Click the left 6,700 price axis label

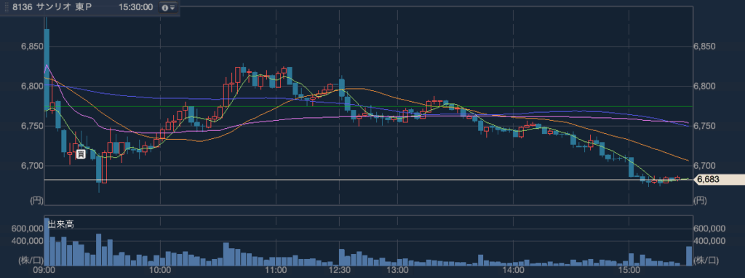pos(32,166)
